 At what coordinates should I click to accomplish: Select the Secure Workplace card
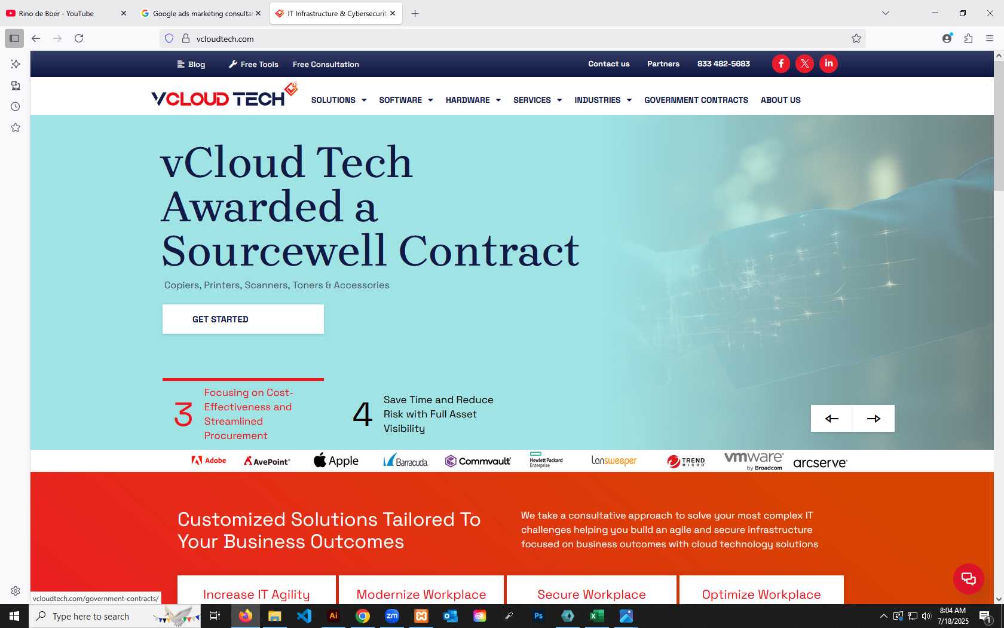592,590
